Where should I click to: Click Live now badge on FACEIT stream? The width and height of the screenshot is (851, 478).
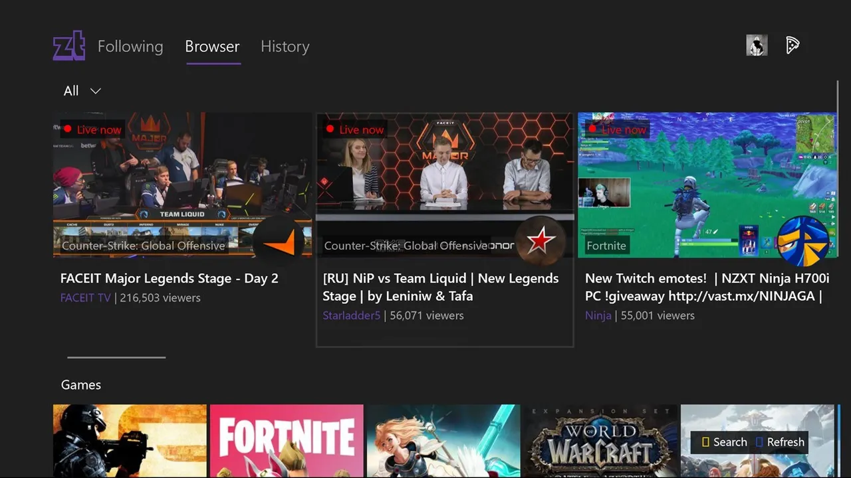92,129
